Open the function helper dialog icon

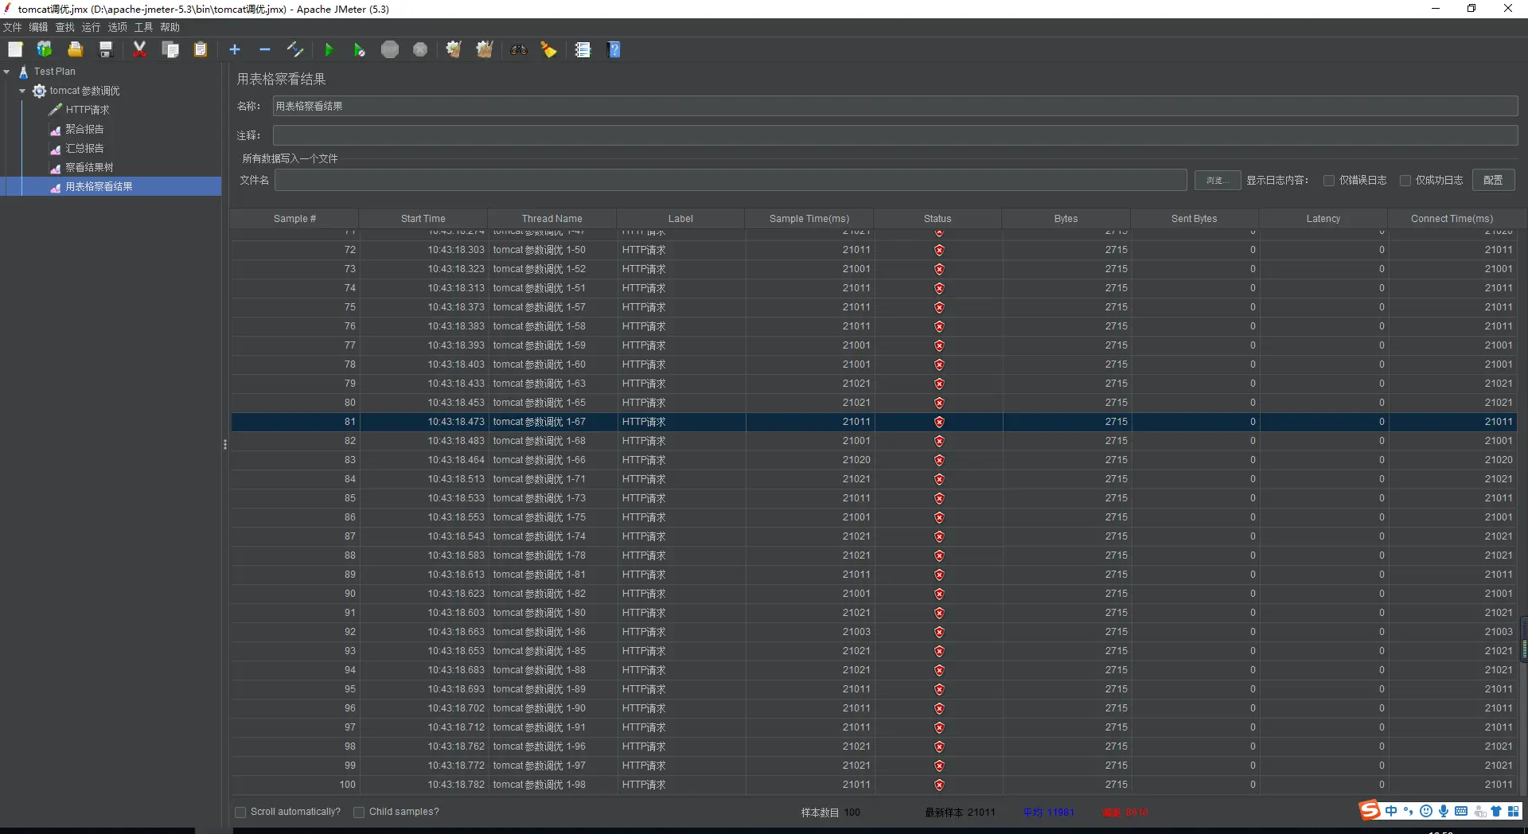tap(583, 49)
